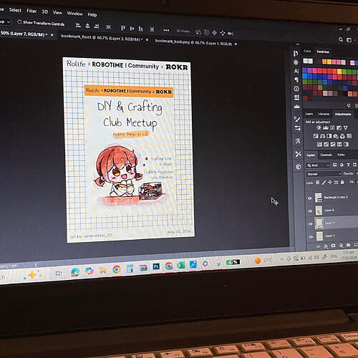Open the Help menu

[92, 14]
